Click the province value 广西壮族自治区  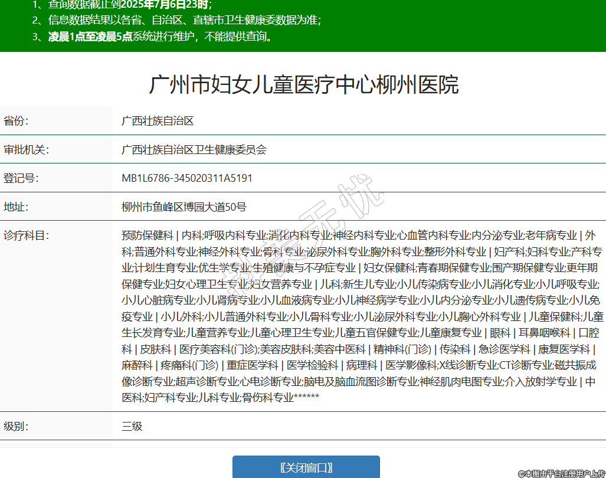(158, 121)
